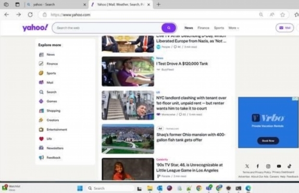Visit Yahoo's Instagram icon link
The image size is (299, 193).
tap(268, 166)
